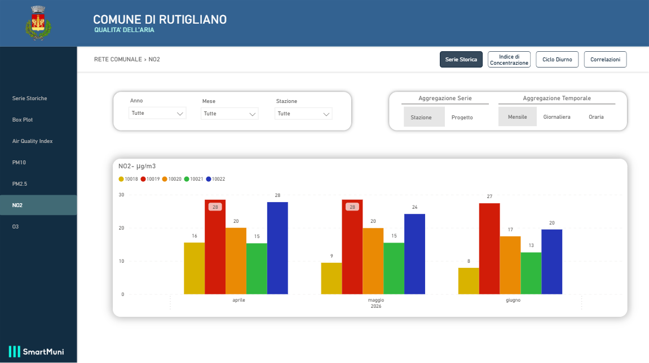Click the yellow 10018 legend marker
This screenshot has height=363, width=649.
coord(121,179)
